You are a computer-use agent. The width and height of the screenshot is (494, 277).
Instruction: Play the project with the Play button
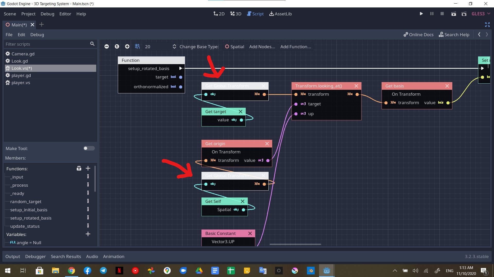coord(421,14)
